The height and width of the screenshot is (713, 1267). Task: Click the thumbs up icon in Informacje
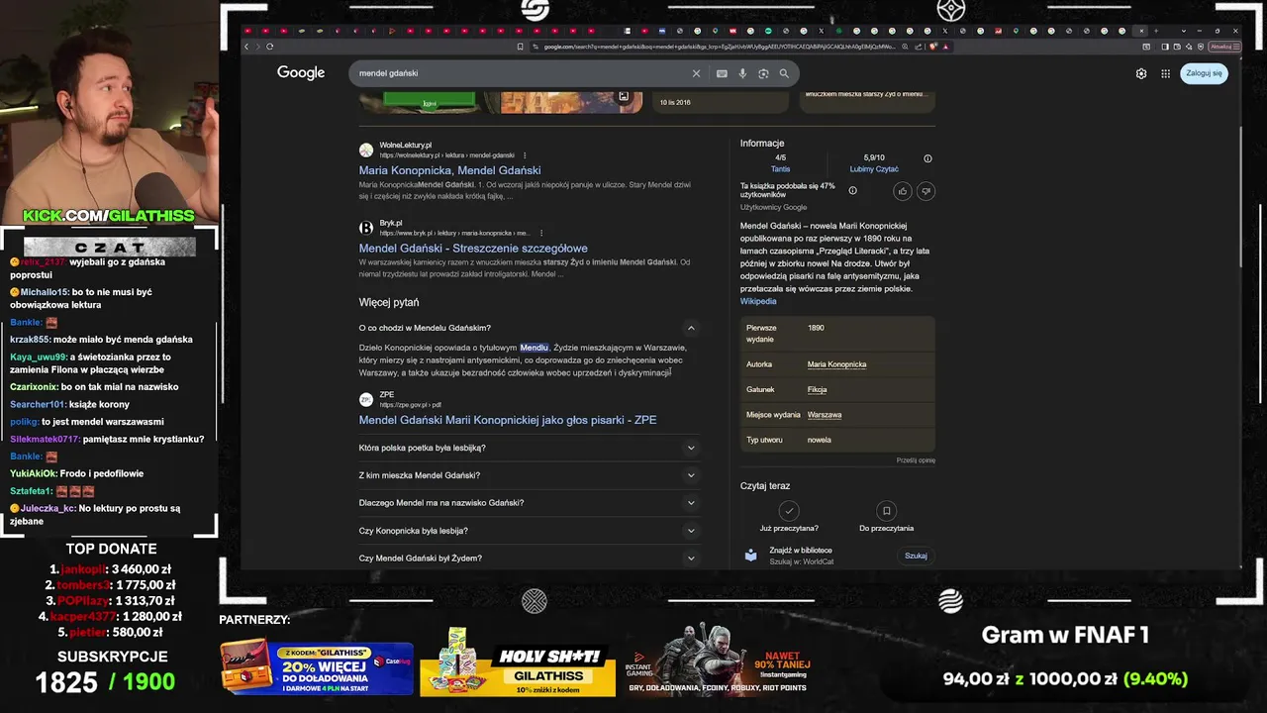(903, 191)
